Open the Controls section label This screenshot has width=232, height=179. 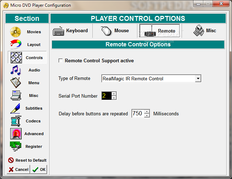pyautogui.click(x=34, y=58)
